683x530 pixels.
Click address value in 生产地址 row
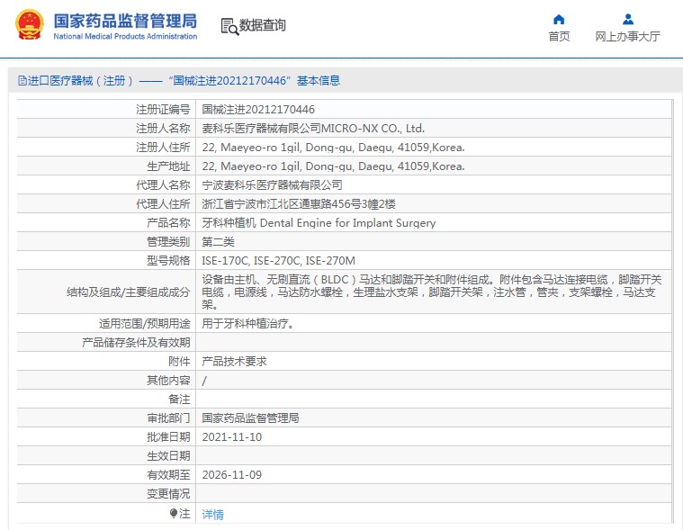[333, 166]
